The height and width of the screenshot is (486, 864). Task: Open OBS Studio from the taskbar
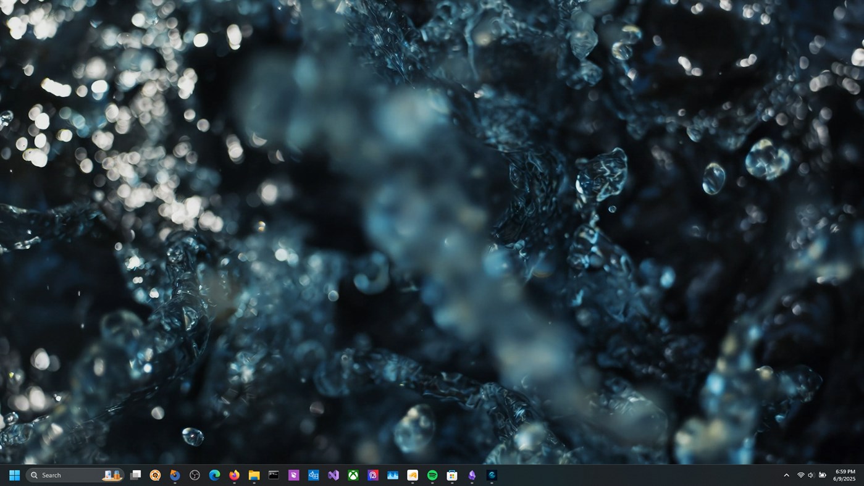point(195,475)
